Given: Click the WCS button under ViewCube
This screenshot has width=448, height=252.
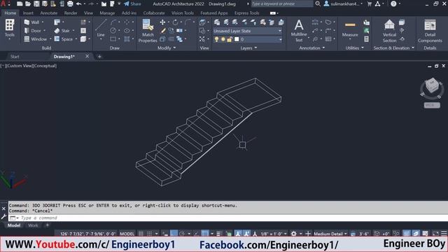Looking at the screenshot, I should click(432, 105).
